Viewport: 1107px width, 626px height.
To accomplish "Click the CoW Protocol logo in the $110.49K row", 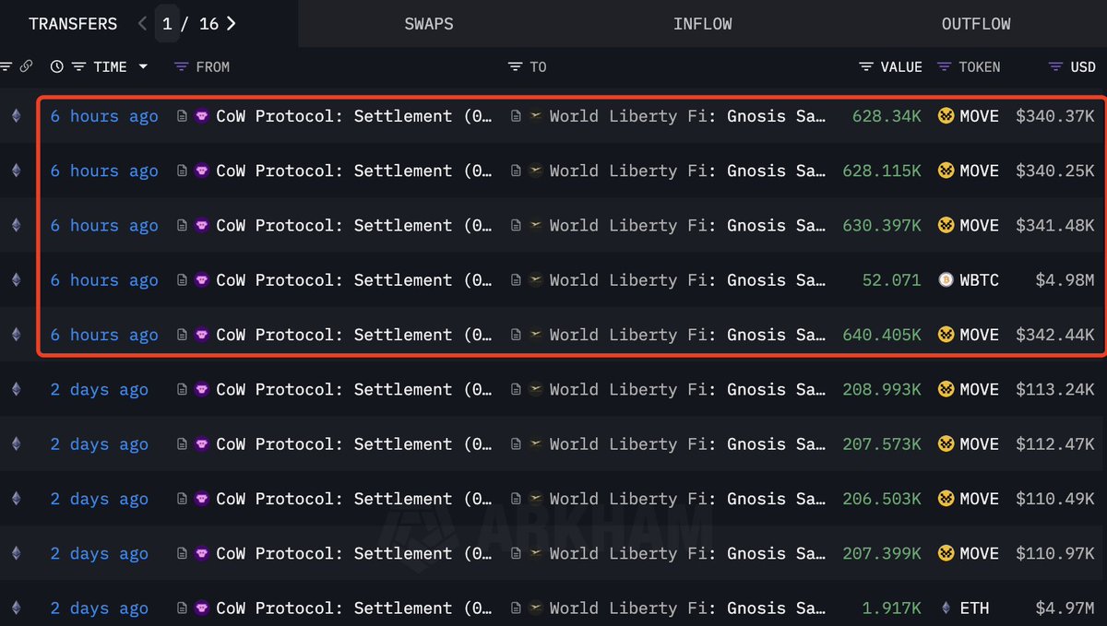I will click(202, 500).
